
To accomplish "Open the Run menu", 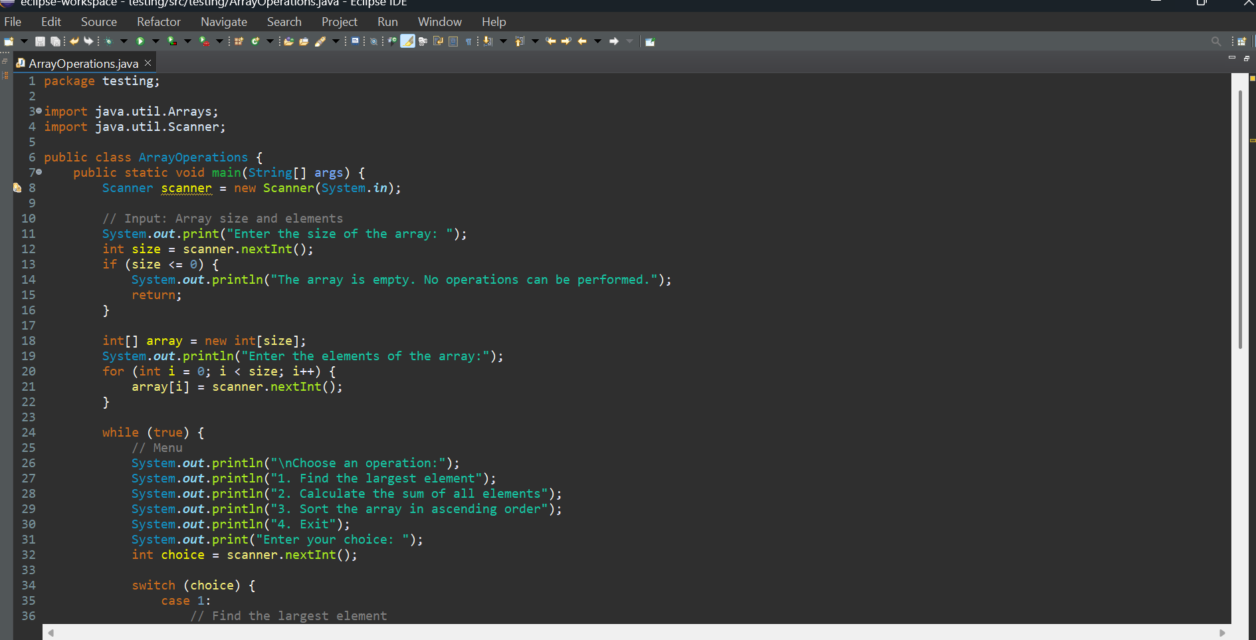I will (x=387, y=22).
